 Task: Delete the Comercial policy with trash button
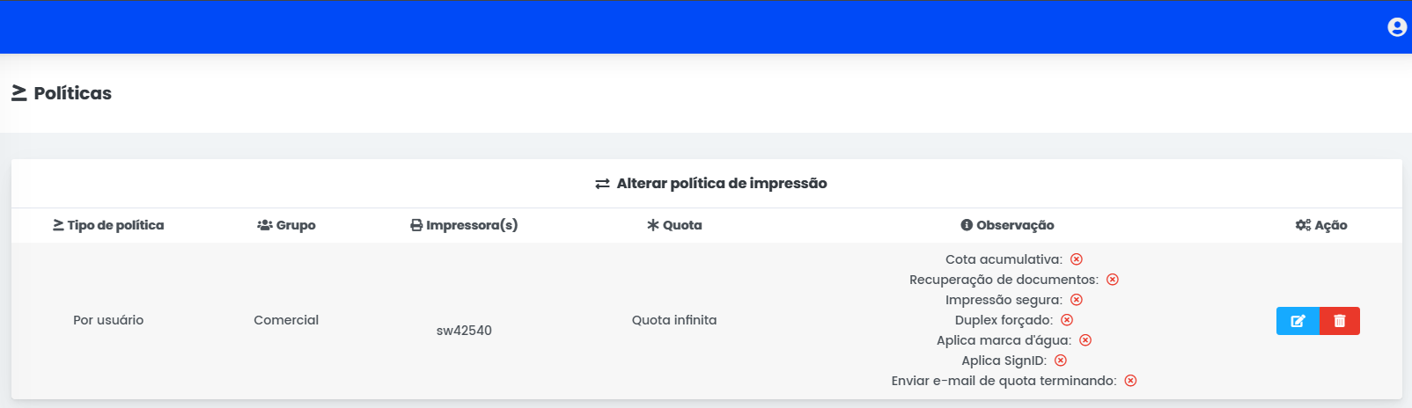[1340, 321]
